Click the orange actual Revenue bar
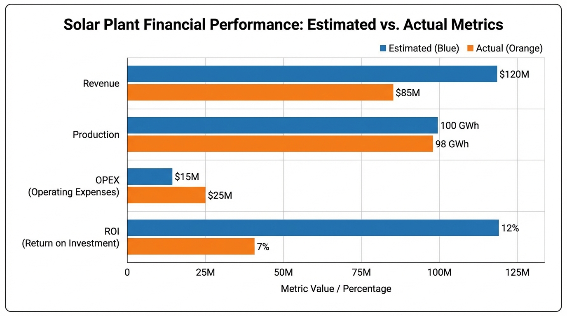Screen dimensions: 567x316 (260, 92)
